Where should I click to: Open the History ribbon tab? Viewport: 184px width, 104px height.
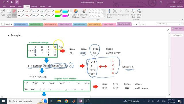34,6
